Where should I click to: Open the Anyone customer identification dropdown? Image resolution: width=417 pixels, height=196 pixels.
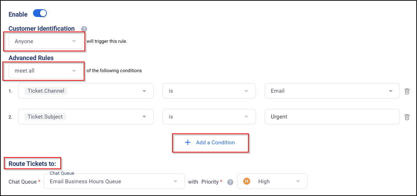(x=46, y=41)
